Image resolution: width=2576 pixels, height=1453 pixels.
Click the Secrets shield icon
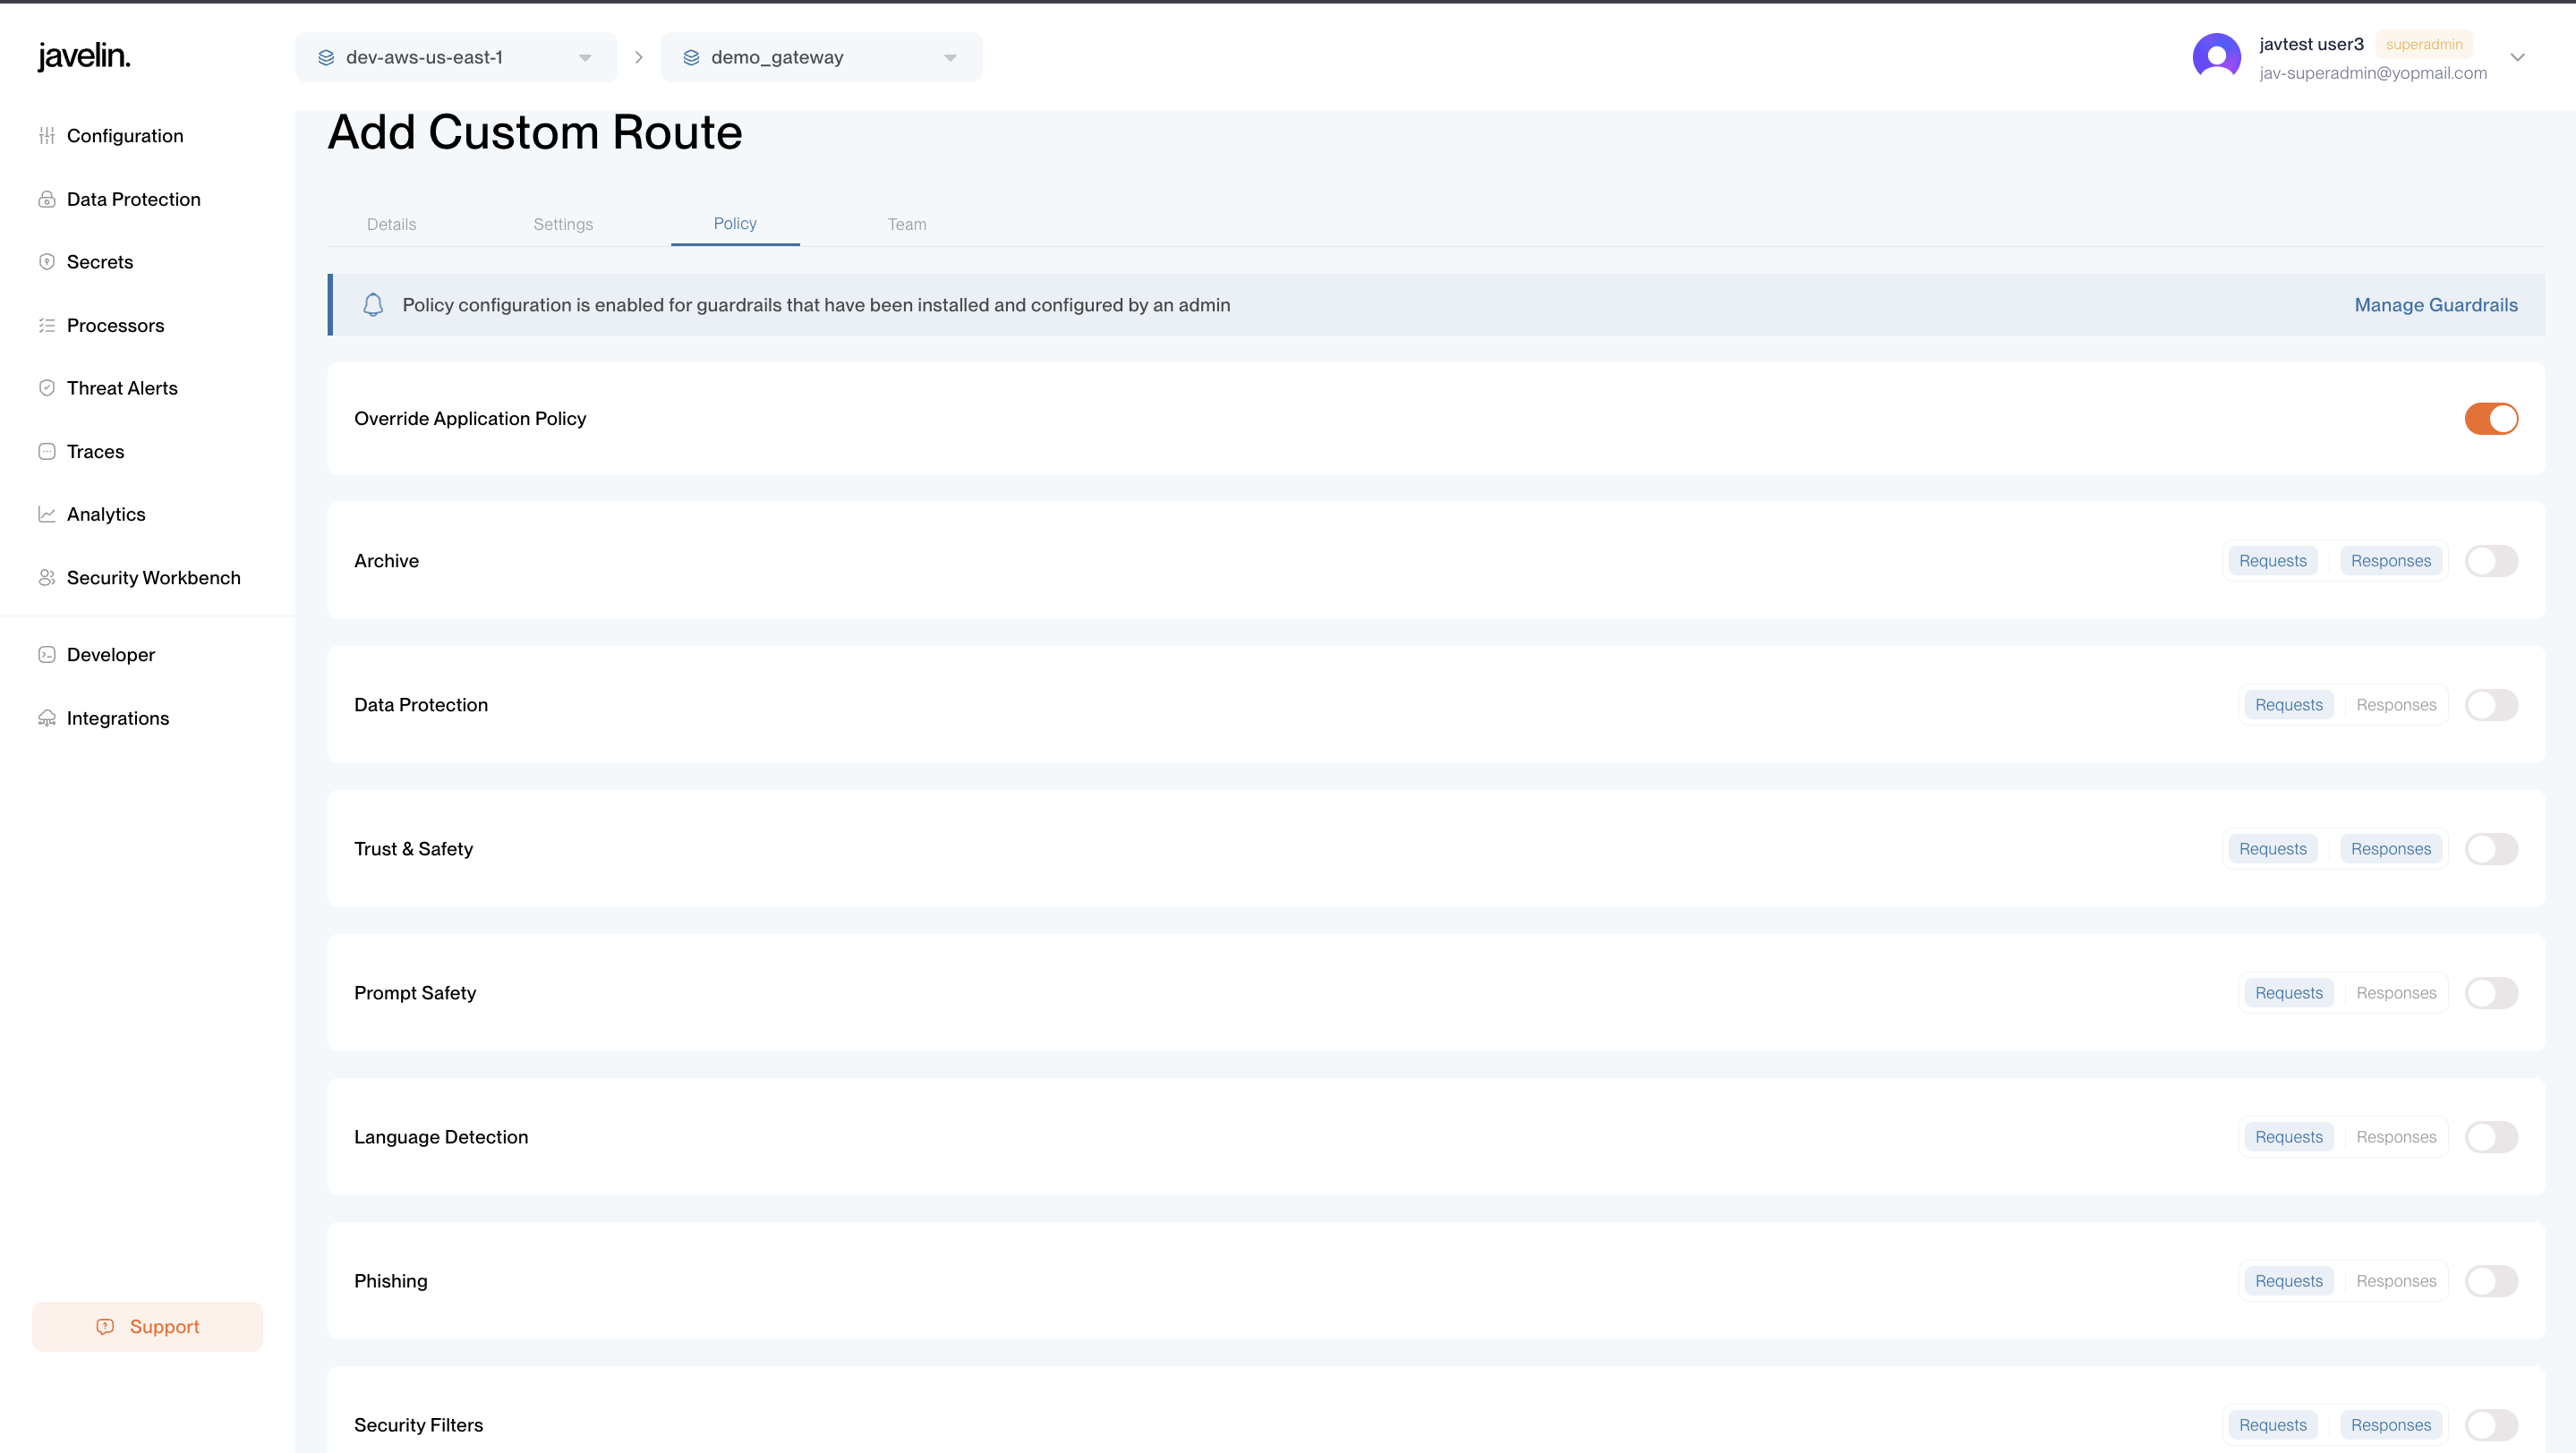(x=47, y=262)
